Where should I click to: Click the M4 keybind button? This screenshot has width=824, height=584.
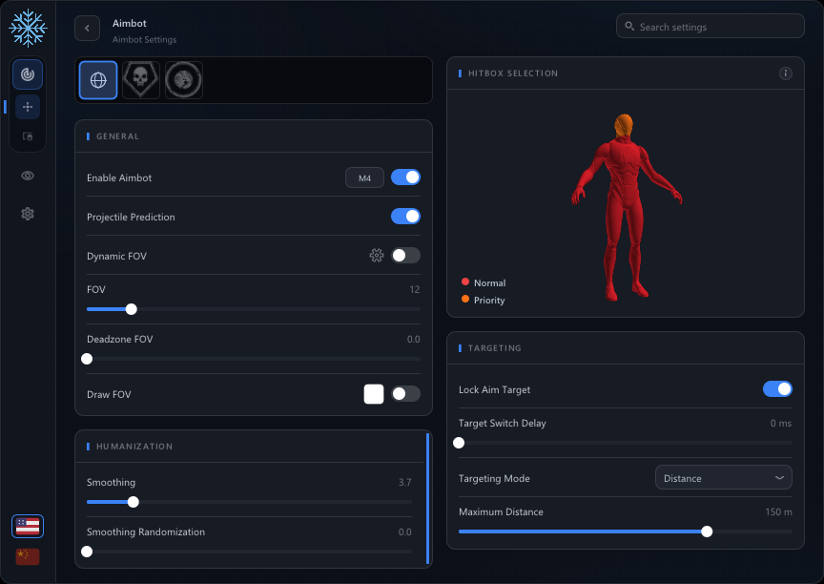[364, 177]
